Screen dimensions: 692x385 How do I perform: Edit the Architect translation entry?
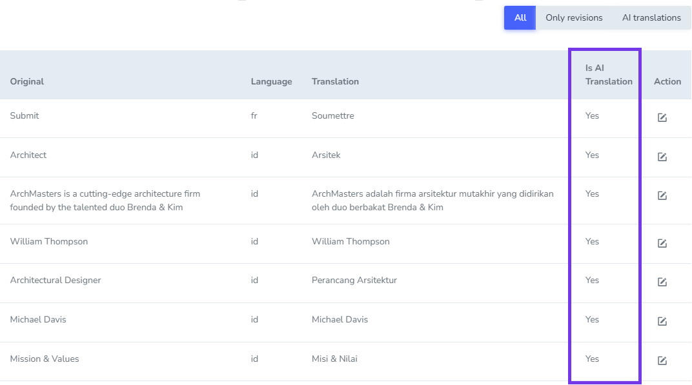[662, 157]
